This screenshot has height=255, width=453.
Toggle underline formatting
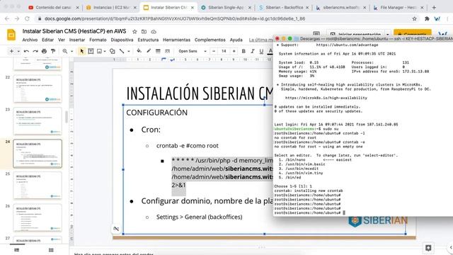261,51
